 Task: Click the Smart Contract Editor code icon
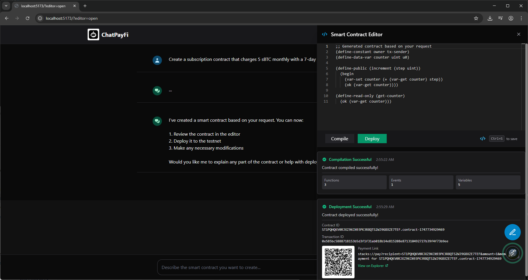pyautogui.click(x=325, y=34)
